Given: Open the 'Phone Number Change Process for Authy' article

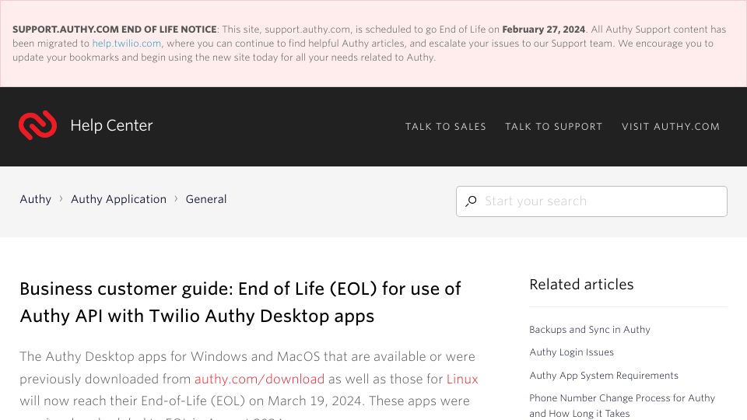Looking at the screenshot, I should pyautogui.click(x=622, y=406).
